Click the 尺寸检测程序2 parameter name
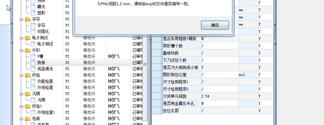 176,89
